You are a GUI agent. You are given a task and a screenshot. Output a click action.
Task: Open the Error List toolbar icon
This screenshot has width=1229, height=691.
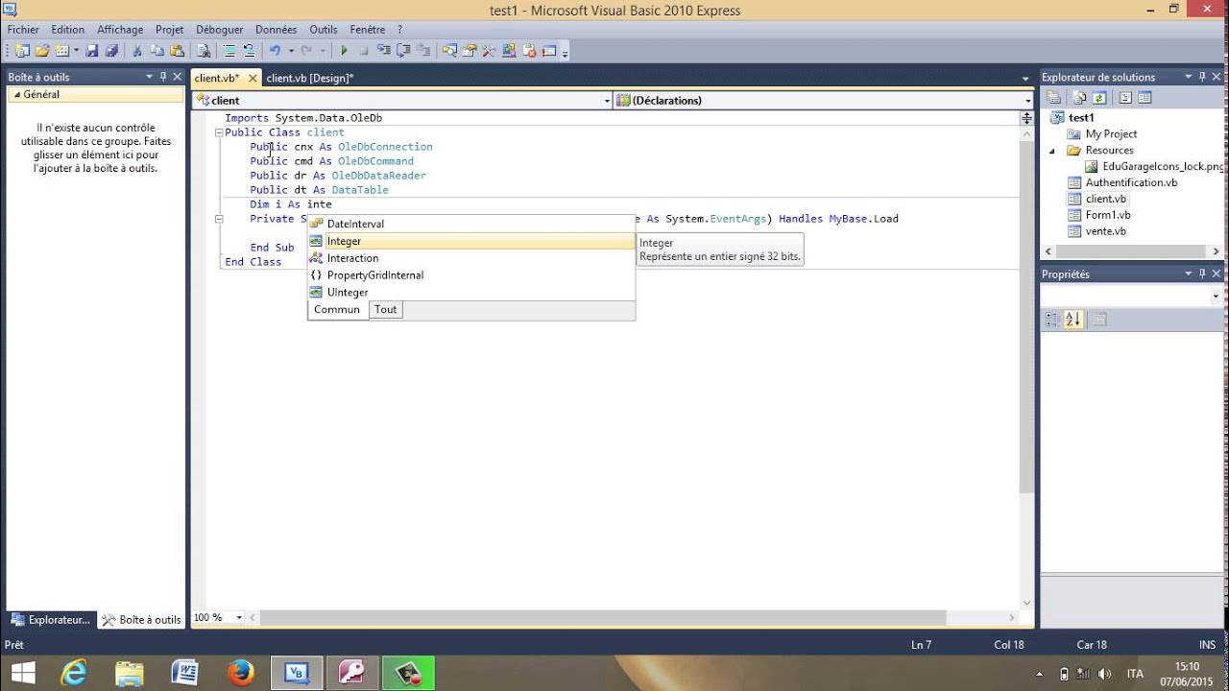tap(529, 51)
